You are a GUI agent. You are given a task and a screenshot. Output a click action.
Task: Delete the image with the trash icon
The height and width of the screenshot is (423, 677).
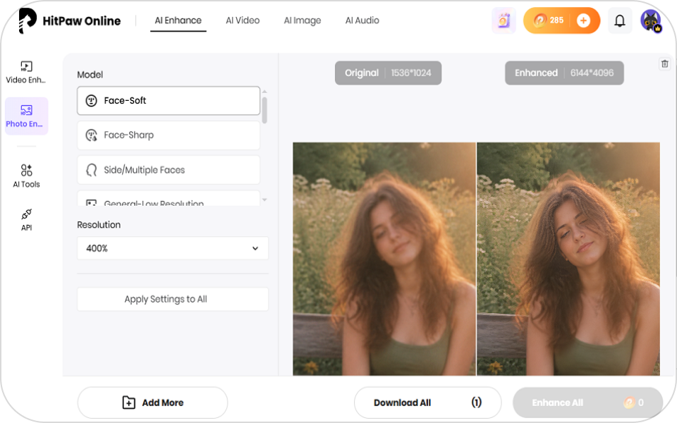coord(664,64)
